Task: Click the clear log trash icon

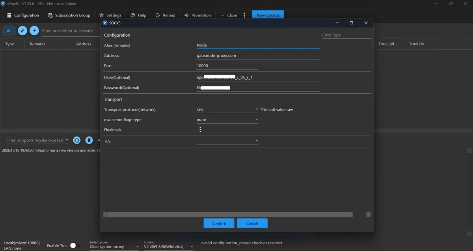Action: coord(89,140)
